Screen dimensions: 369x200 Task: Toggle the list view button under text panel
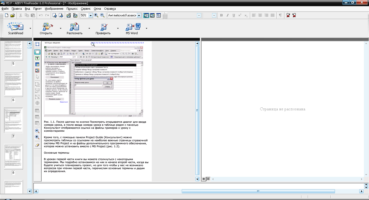[x=204, y=179]
